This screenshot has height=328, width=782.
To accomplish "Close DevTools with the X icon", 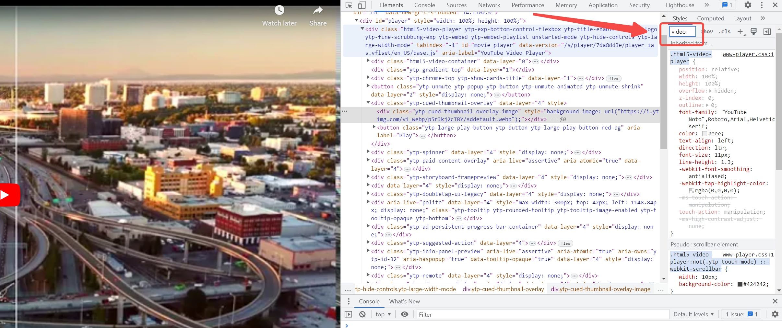I will click(x=775, y=5).
